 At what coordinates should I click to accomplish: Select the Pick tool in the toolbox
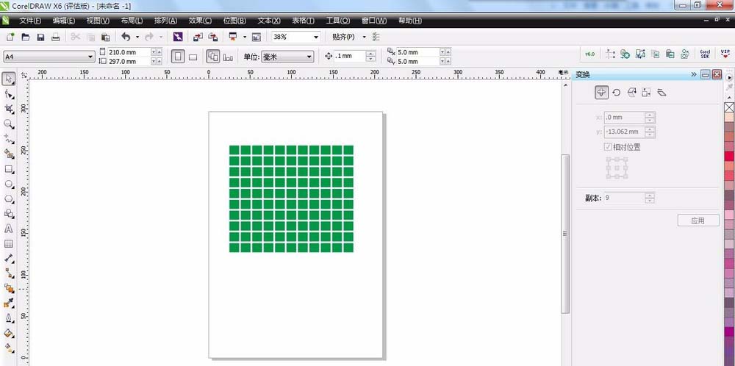pyautogui.click(x=8, y=78)
